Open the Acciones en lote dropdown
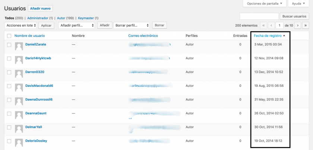Screen dimensions: 313x150 pyautogui.click(x=21, y=25)
